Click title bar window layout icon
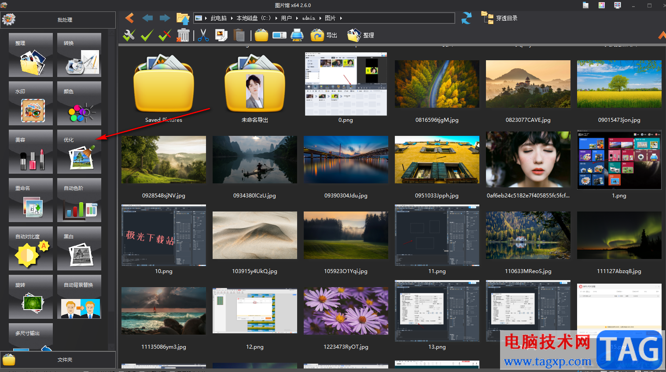This screenshot has height=372, width=666. tap(585, 5)
